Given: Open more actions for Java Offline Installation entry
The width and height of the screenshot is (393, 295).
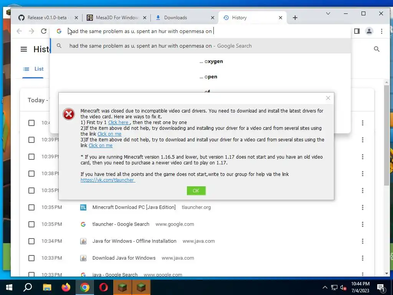Looking at the screenshot, I should point(362,241).
